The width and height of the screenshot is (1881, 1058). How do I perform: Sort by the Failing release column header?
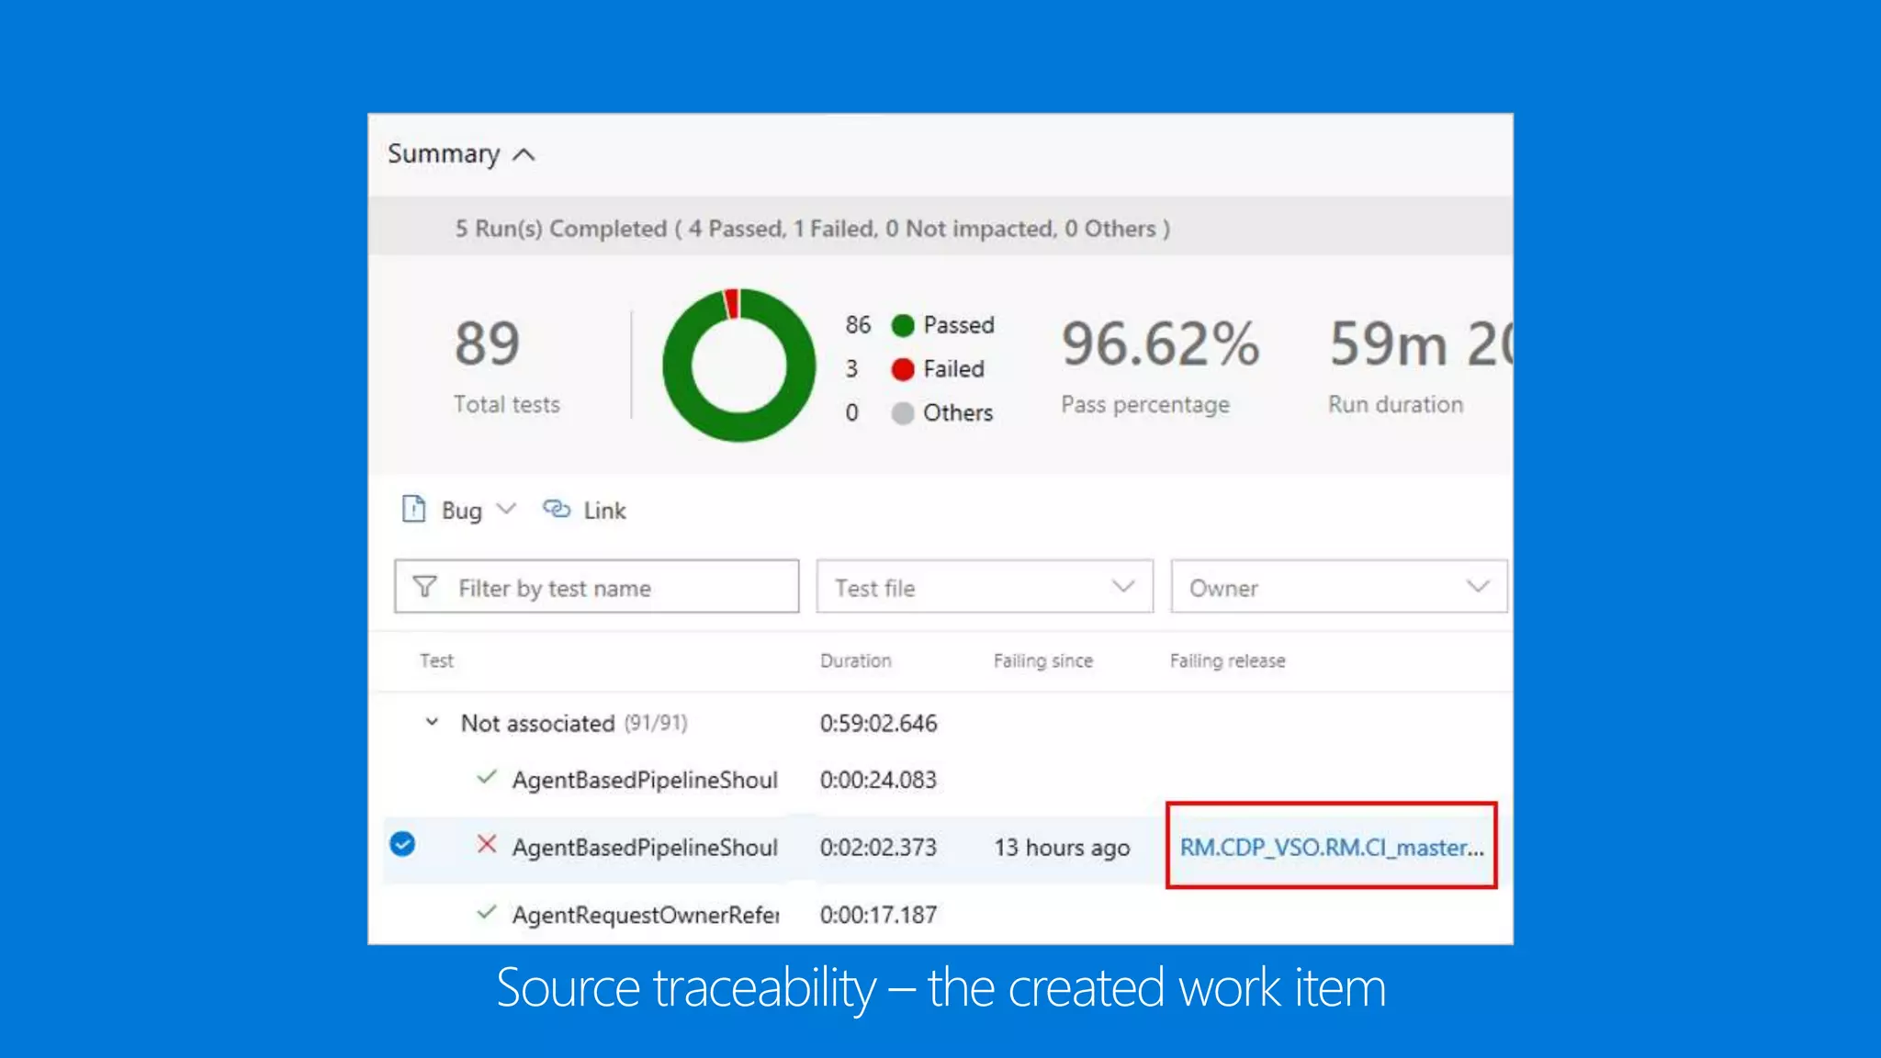click(1227, 661)
